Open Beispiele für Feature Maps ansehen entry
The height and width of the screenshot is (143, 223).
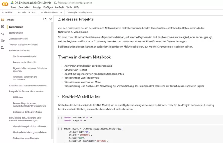point(27,92)
